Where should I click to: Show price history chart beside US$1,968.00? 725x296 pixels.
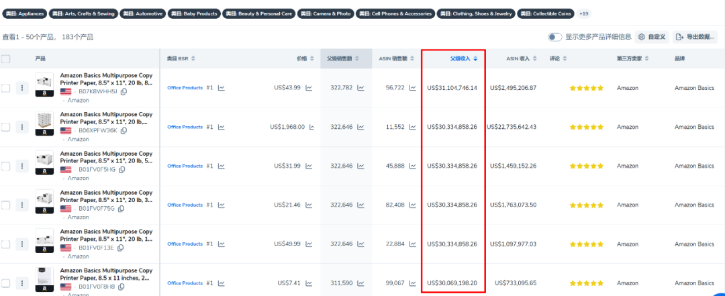[312, 127]
